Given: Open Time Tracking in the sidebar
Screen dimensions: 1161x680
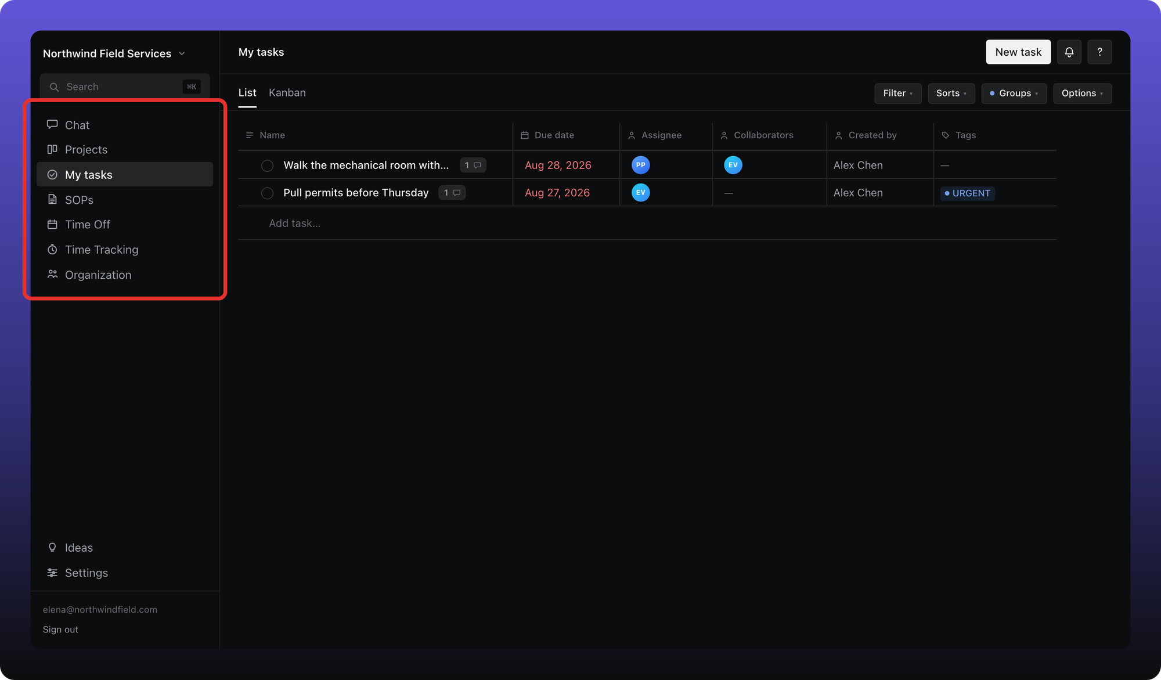Looking at the screenshot, I should point(125,250).
